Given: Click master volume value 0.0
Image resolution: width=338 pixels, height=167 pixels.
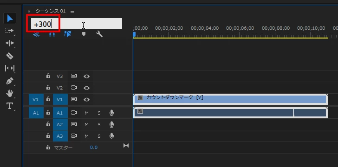Looking at the screenshot, I should click(x=94, y=148).
